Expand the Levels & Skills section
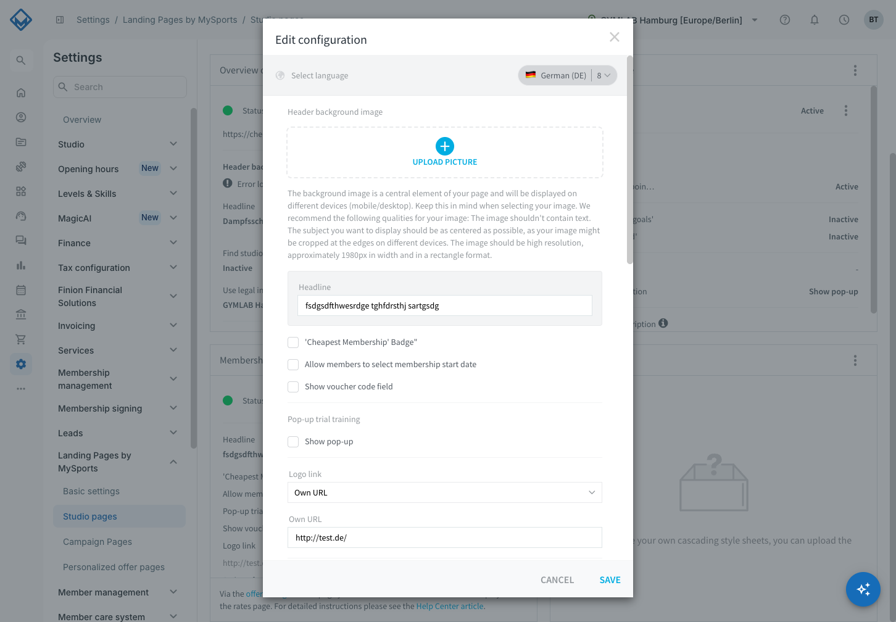 (x=173, y=193)
